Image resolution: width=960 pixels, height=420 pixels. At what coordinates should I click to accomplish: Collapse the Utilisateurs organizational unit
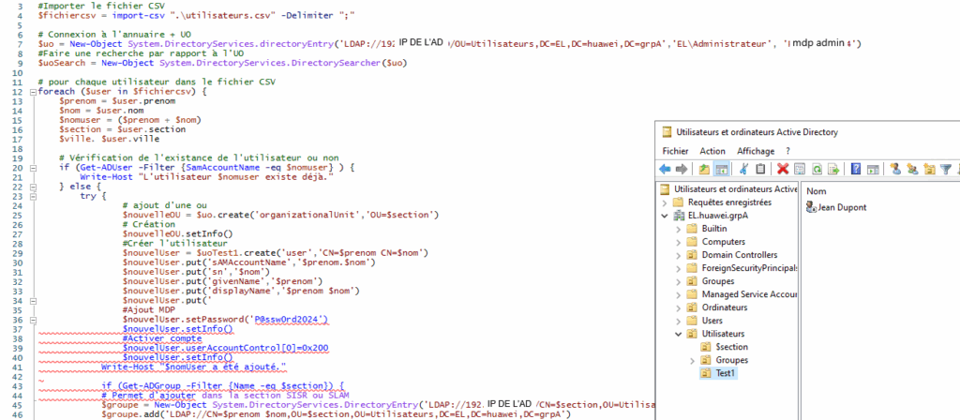click(x=679, y=333)
